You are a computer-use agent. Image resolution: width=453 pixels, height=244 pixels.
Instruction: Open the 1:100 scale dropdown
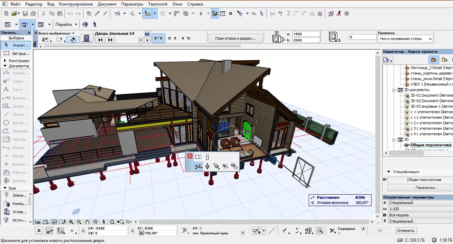pos(420,209)
